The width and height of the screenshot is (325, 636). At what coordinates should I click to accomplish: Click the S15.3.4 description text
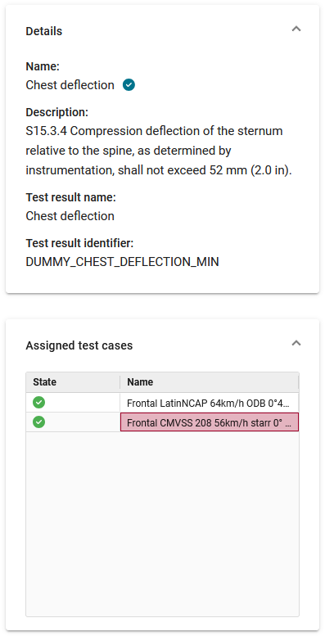(159, 151)
